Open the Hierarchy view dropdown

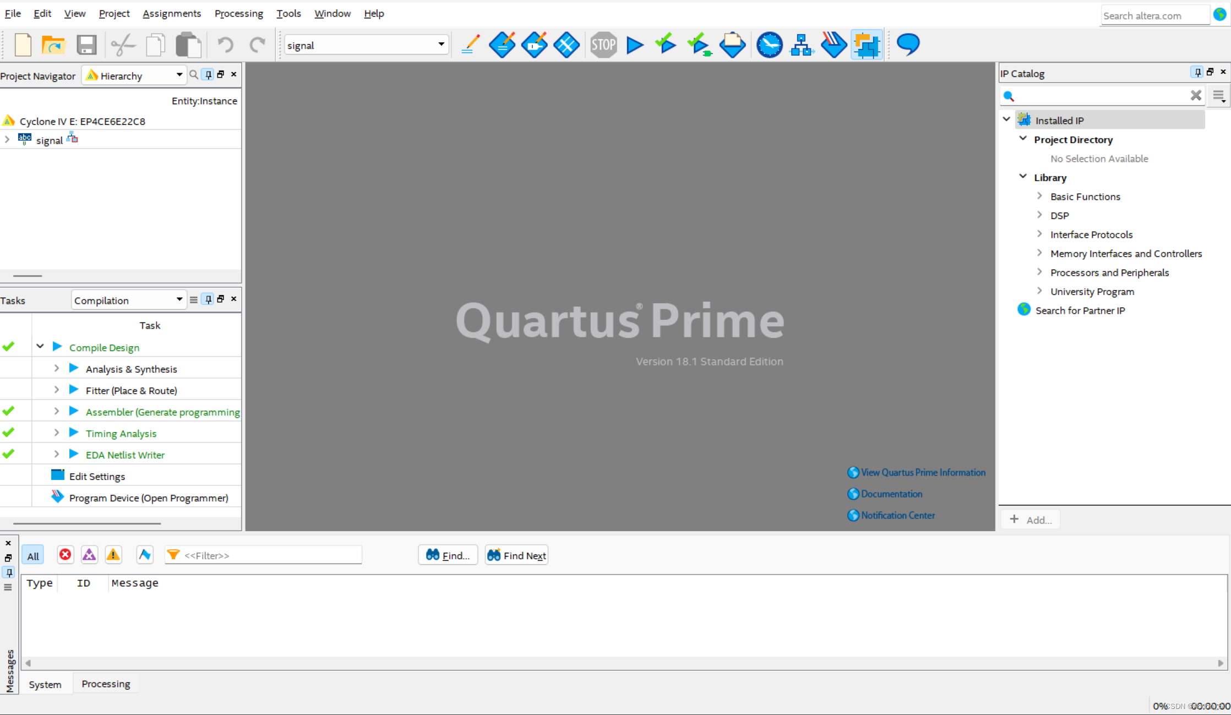[x=178, y=75]
